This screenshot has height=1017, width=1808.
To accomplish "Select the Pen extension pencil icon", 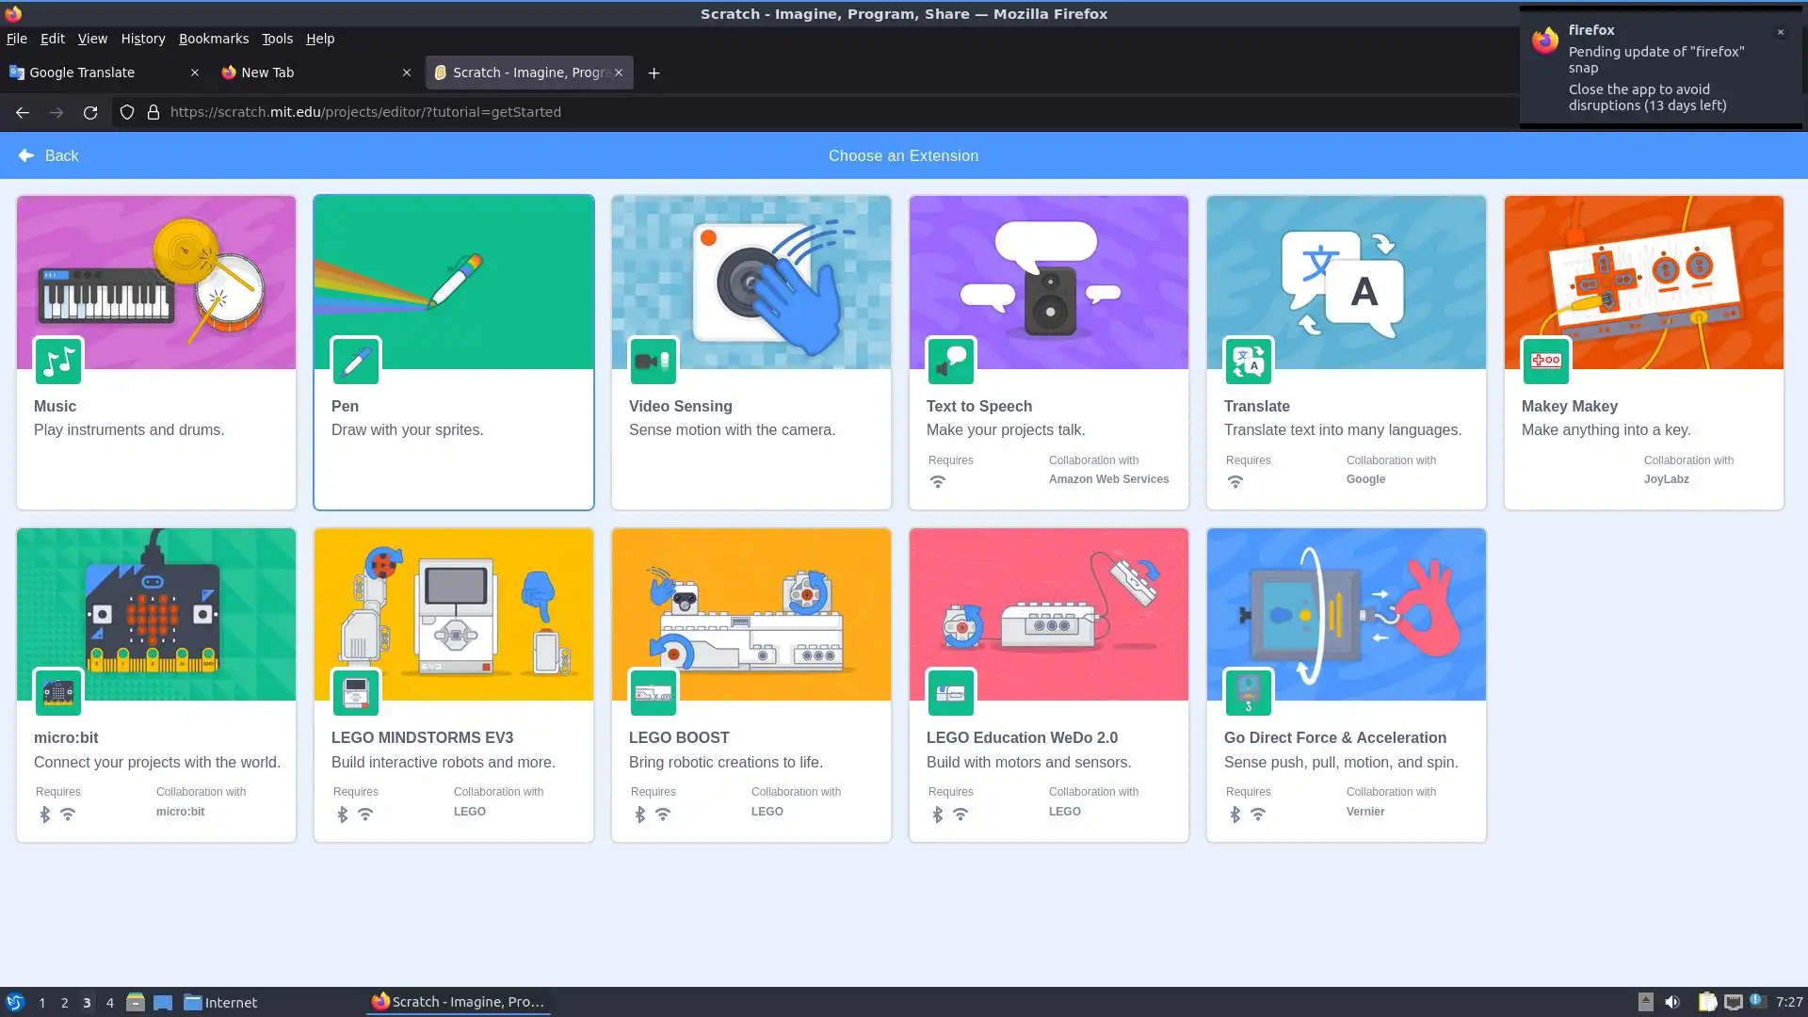I will 356,362.
